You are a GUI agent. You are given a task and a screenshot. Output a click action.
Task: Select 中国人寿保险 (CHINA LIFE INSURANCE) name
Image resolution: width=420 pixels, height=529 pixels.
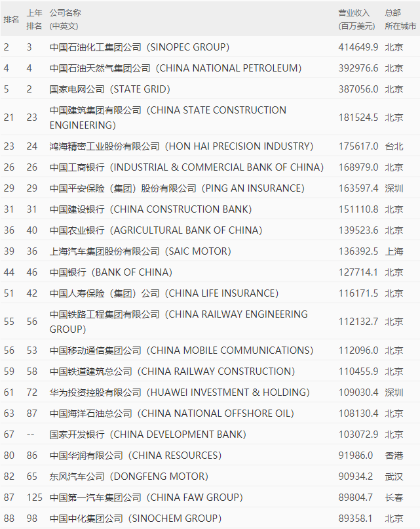click(x=164, y=293)
